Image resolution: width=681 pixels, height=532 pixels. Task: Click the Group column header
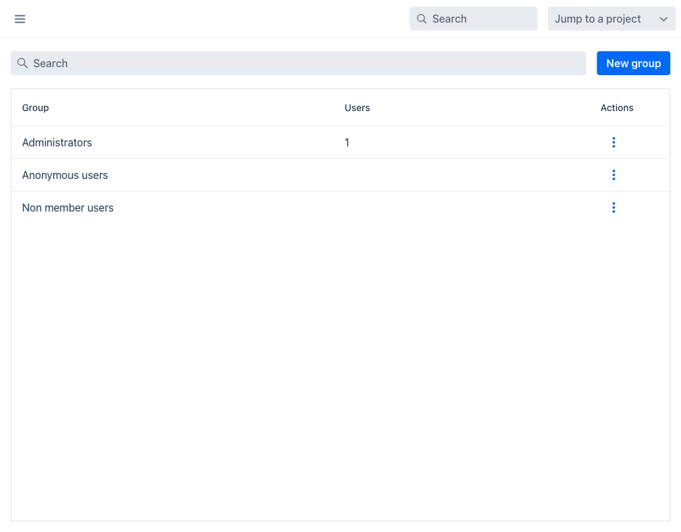pyautogui.click(x=36, y=108)
